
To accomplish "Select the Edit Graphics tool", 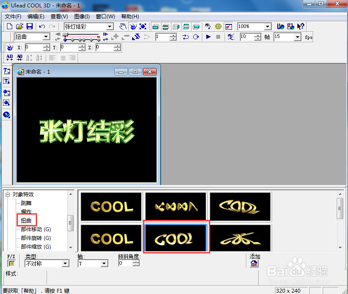I will [x=7, y=103].
